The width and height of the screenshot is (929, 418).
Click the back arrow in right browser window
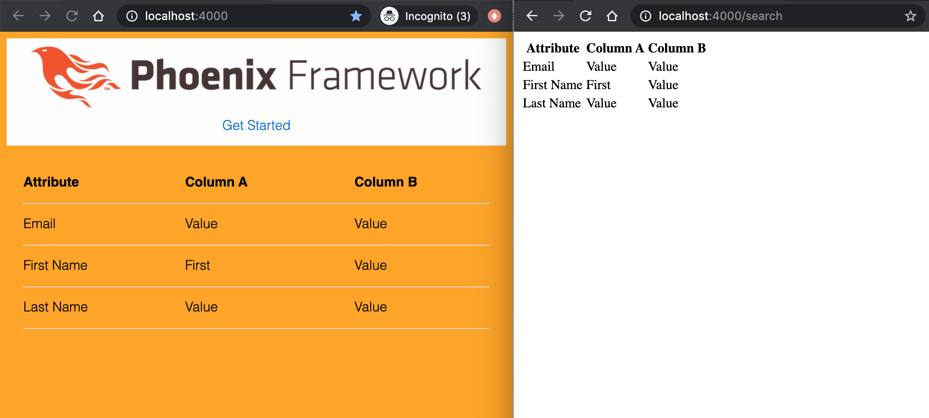531,16
